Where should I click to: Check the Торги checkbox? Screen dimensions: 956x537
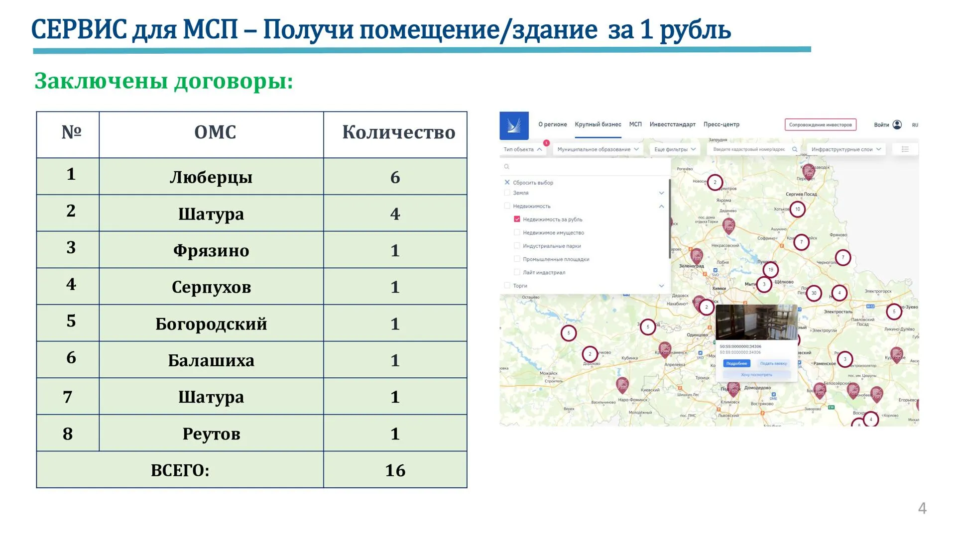tap(507, 286)
